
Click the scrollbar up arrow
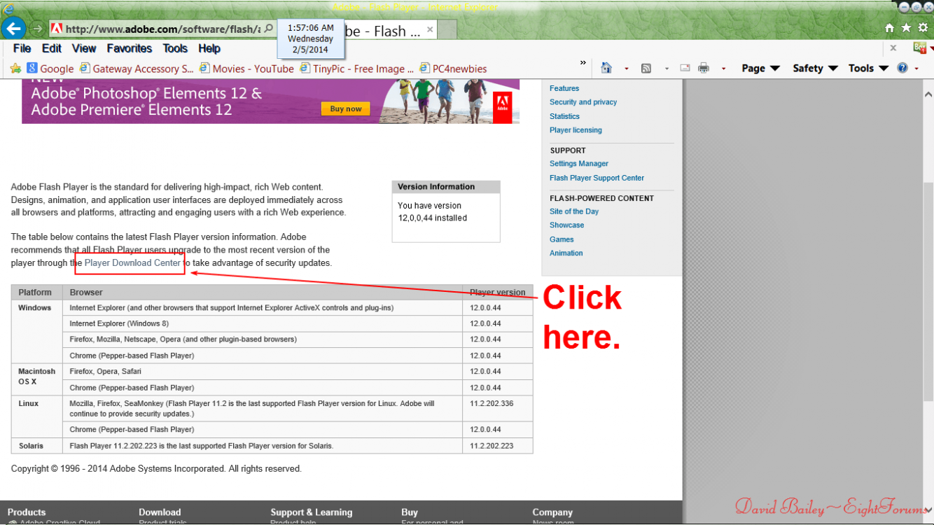[928, 94]
